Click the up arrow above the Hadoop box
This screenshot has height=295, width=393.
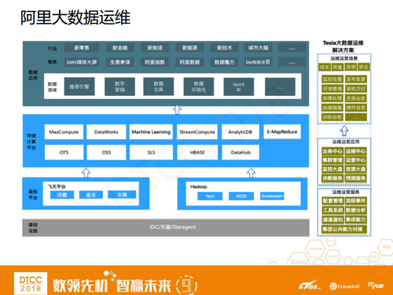(x=251, y=173)
